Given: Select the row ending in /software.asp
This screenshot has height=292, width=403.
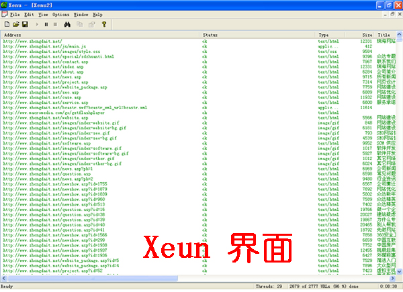Looking at the screenshot, I should (199, 143).
